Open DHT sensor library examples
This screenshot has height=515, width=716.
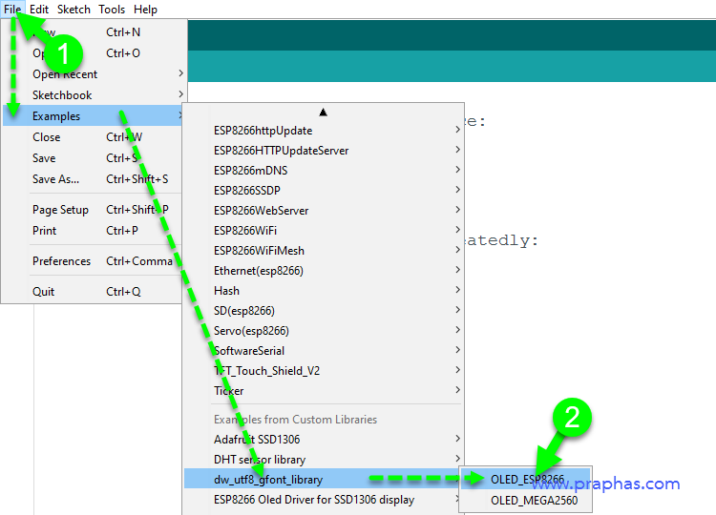point(324,460)
